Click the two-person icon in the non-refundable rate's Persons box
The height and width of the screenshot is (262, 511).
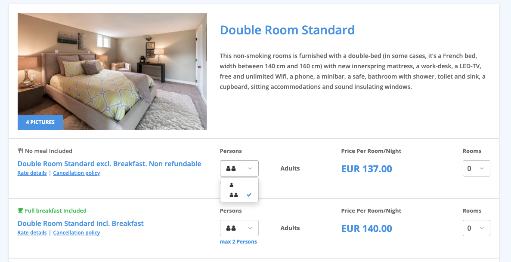(231, 168)
